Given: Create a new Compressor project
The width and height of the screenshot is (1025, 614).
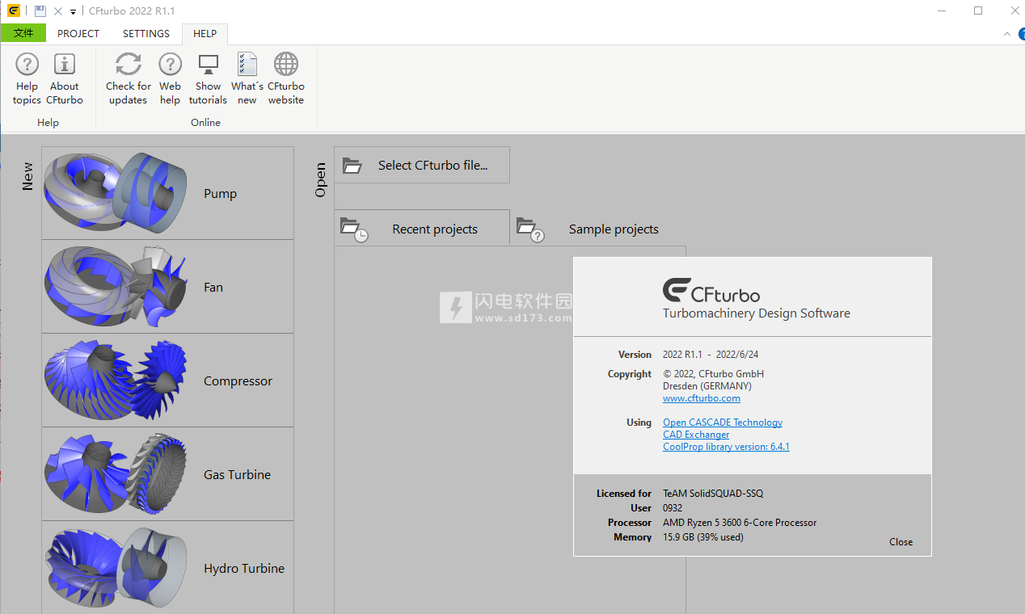Looking at the screenshot, I should click(167, 381).
